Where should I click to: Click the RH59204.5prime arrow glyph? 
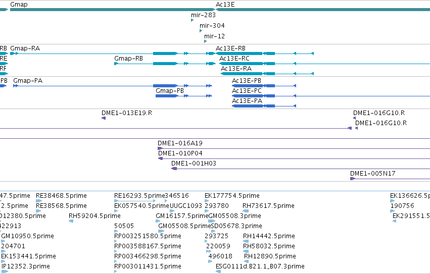[71, 221]
